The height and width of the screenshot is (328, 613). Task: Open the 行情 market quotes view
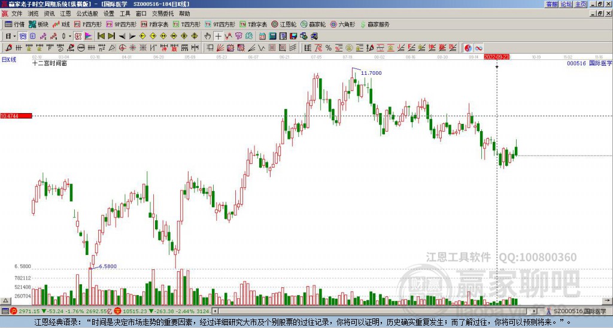(14, 24)
